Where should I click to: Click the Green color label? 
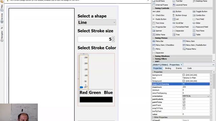95,92
